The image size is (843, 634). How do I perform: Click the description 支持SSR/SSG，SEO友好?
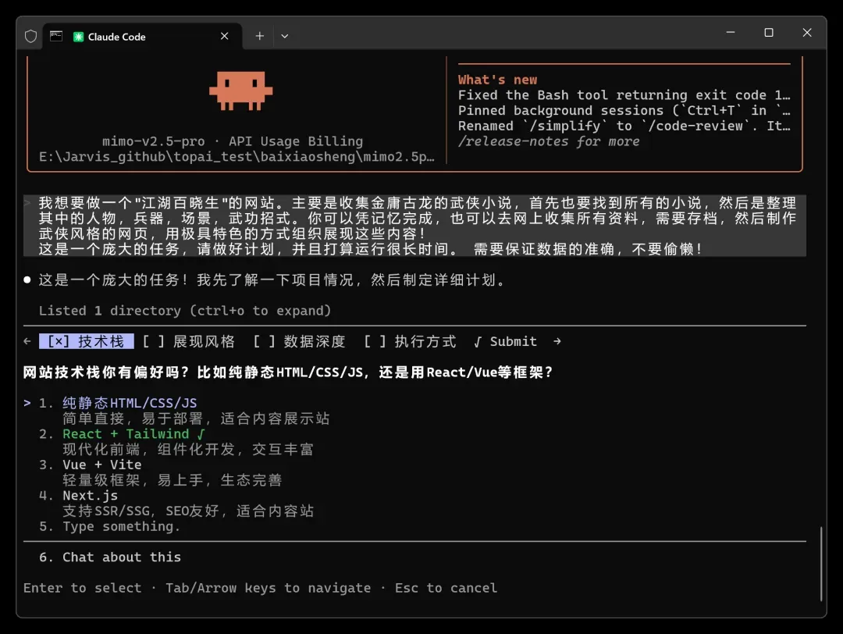[x=188, y=511]
